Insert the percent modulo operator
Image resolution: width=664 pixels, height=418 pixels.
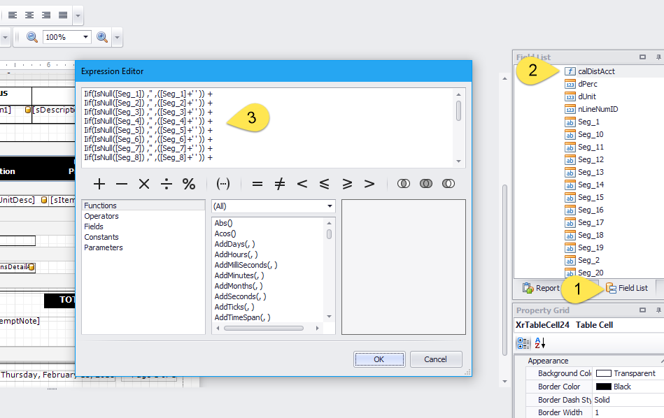[x=189, y=185]
